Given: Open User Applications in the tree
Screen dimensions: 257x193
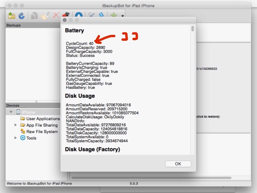Looking at the screenshot, I should click(43, 119).
